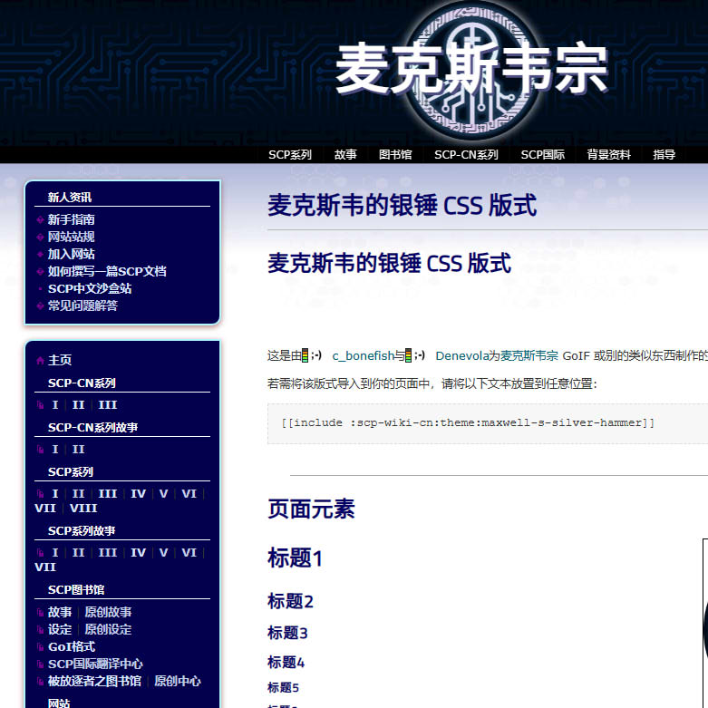
Task: Go to the 网站站规 sidebar link
Action: [72, 237]
